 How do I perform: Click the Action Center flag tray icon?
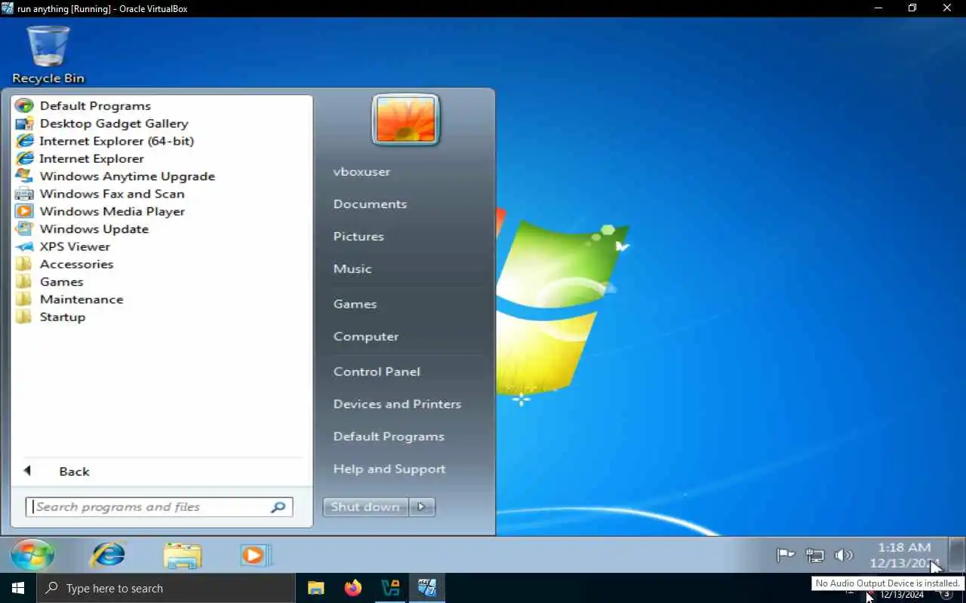coord(786,556)
